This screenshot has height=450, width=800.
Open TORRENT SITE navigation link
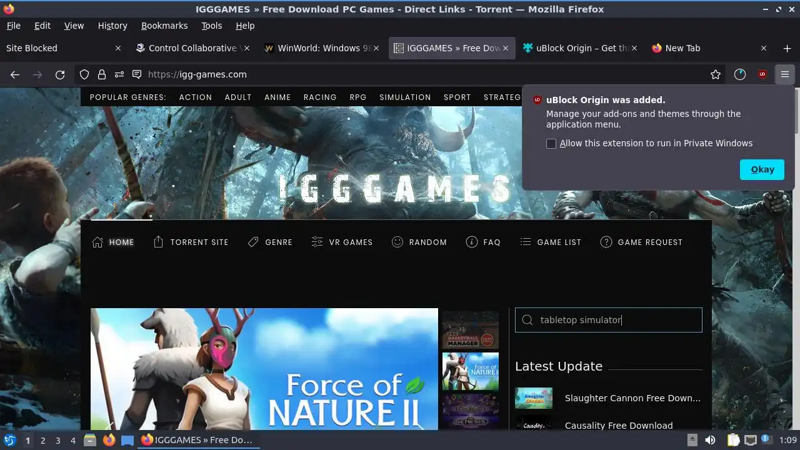click(x=191, y=242)
